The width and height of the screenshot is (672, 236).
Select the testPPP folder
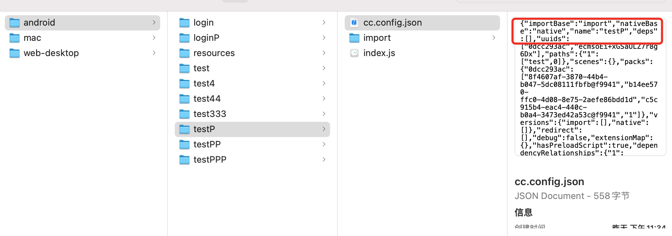click(210, 160)
